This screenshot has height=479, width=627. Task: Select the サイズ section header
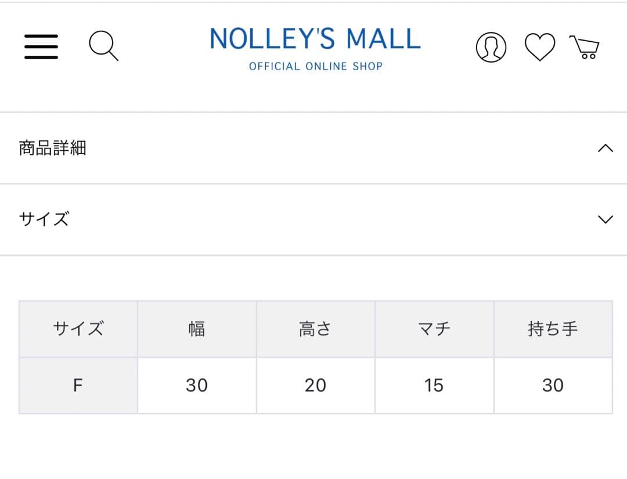point(43,220)
